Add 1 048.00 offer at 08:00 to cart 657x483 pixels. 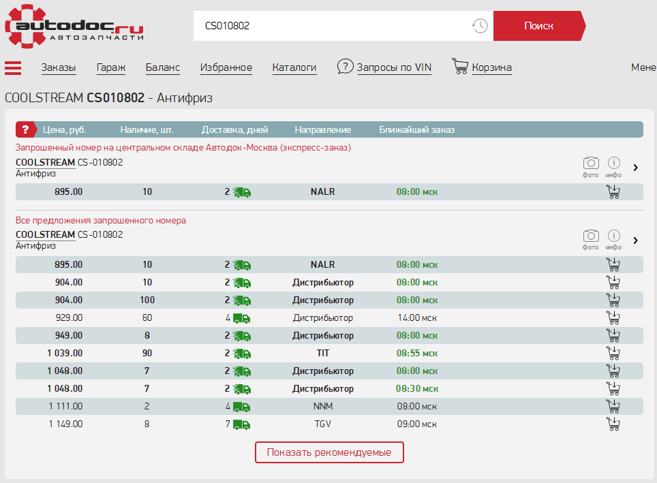tap(613, 371)
